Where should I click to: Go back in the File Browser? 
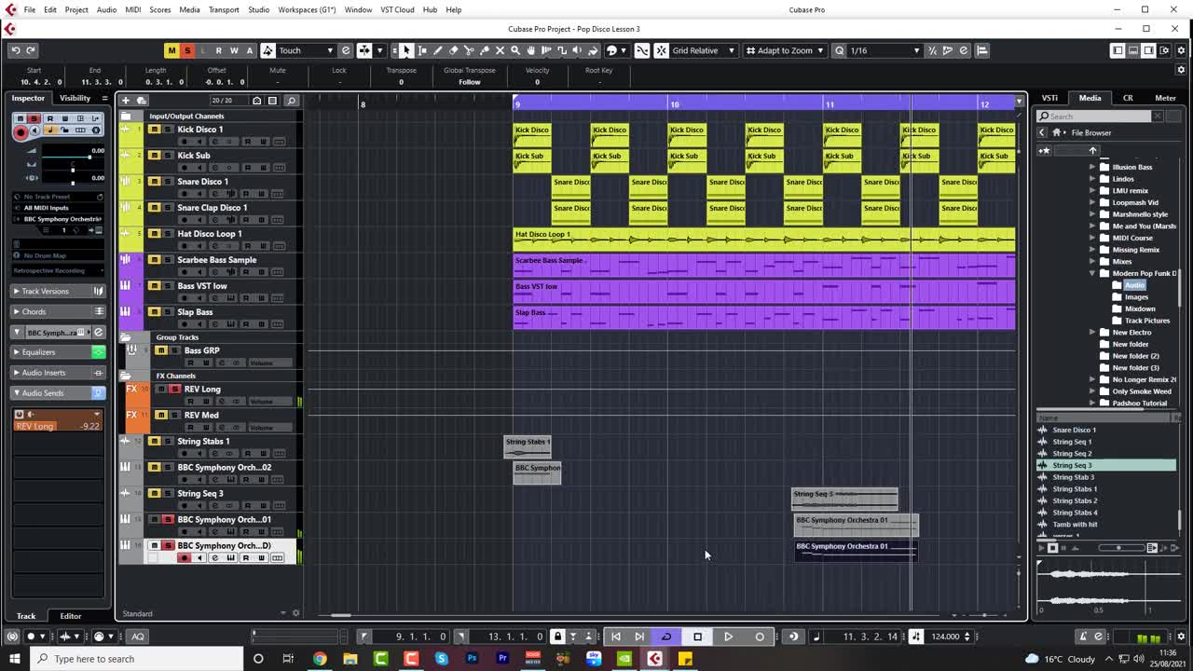tap(1042, 132)
